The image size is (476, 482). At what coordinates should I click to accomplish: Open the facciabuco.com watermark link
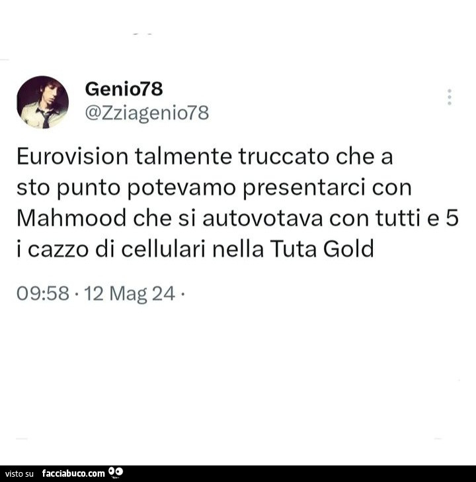pos(73,473)
